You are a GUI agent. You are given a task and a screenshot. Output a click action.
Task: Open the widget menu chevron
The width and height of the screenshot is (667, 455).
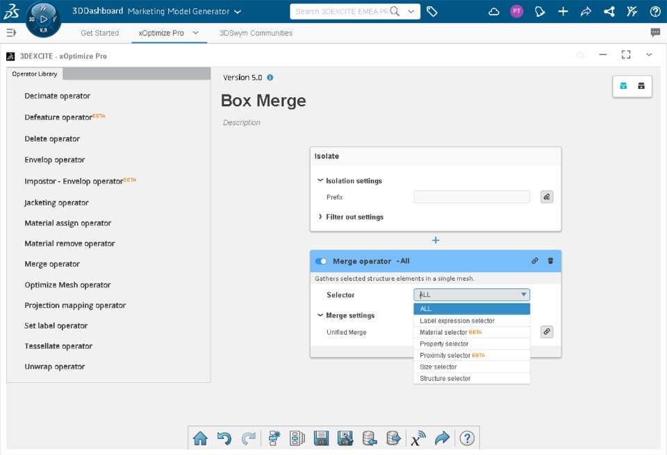649,54
